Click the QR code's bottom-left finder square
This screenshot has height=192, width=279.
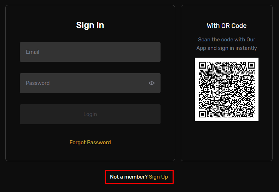click(x=202, y=114)
